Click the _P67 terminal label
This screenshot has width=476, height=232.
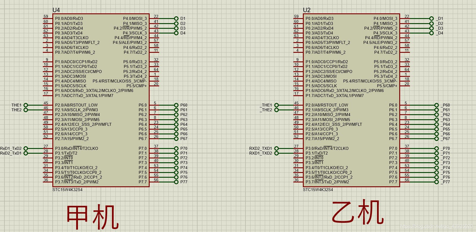[x=445, y=139]
